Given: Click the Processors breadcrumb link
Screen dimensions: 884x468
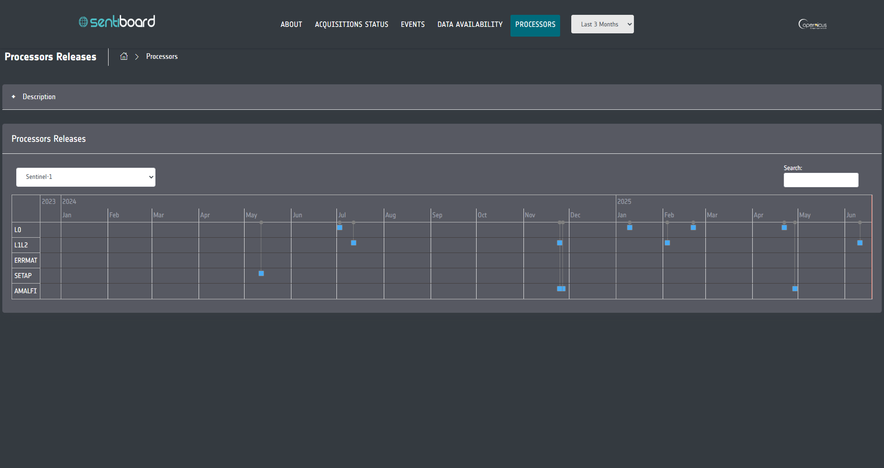Looking at the screenshot, I should pyautogui.click(x=162, y=57).
